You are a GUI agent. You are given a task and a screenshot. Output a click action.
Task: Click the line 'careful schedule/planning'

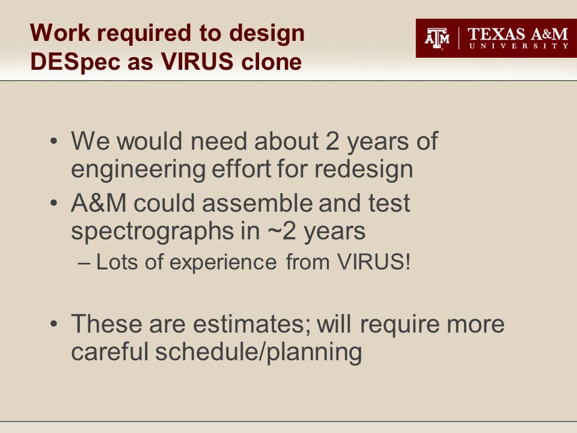216,352
